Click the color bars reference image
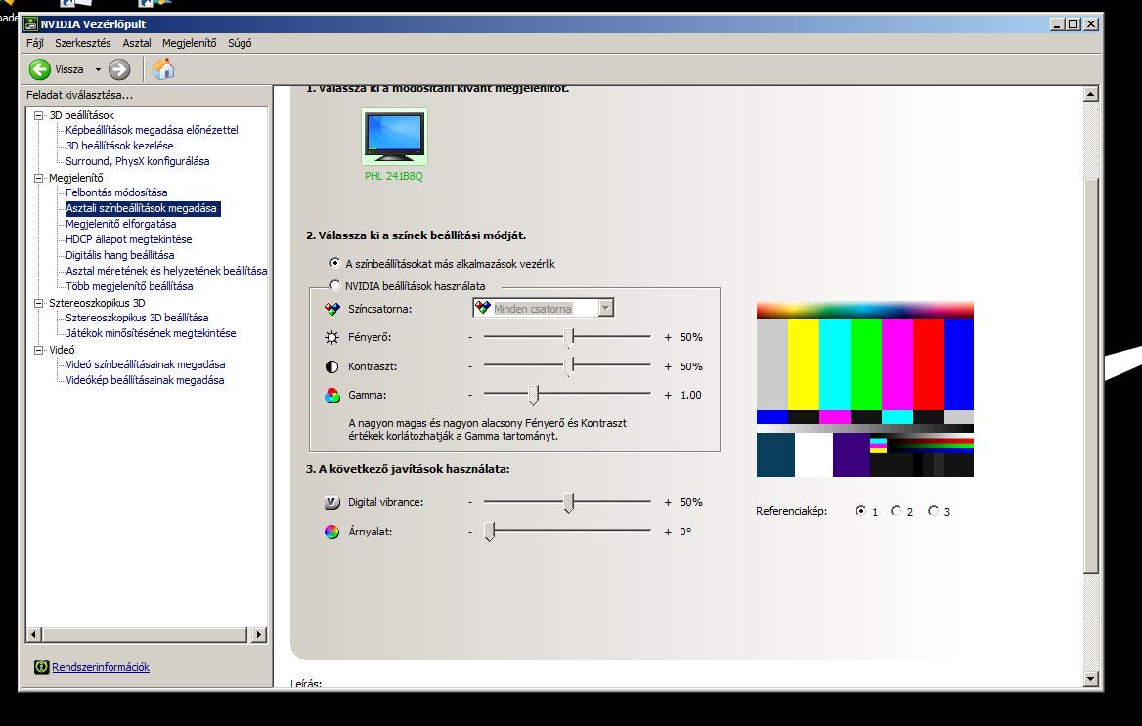The width and height of the screenshot is (1142, 726). pyautogui.click(x=865, y=390)
